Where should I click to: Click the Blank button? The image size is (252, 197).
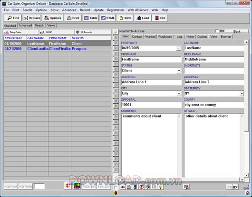[x=237, y=31]
